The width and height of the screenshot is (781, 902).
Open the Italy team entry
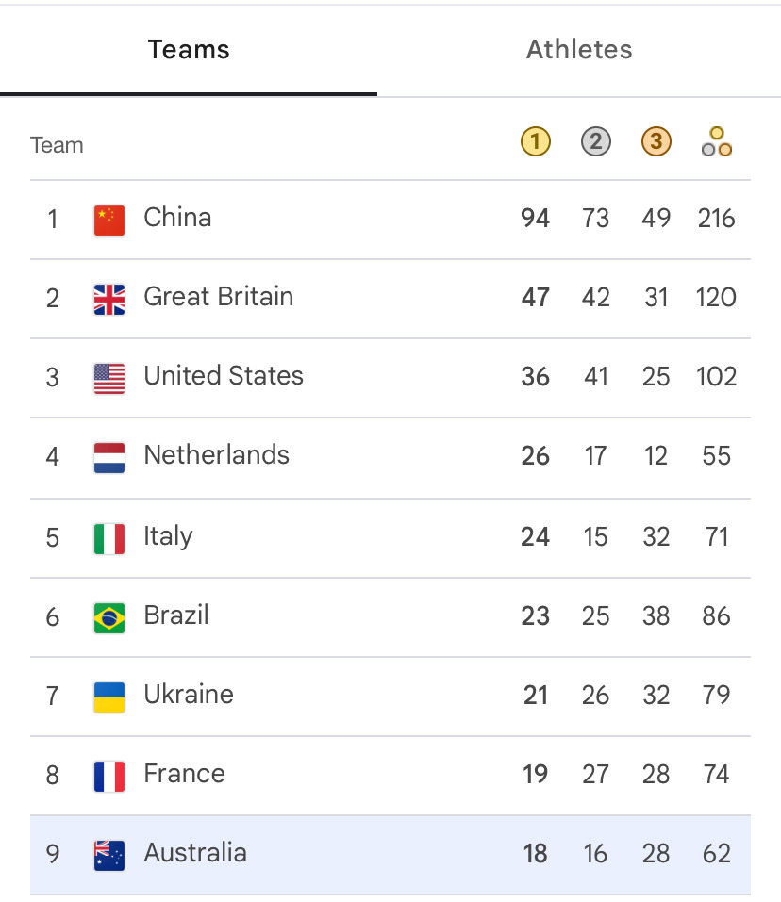pyautogui.click(x=390, y=538)
